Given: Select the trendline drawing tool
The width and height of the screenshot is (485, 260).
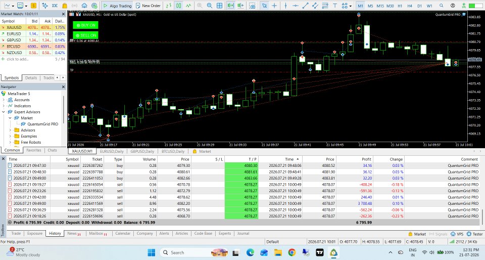Looking at the screenshot, I should 305,6.
